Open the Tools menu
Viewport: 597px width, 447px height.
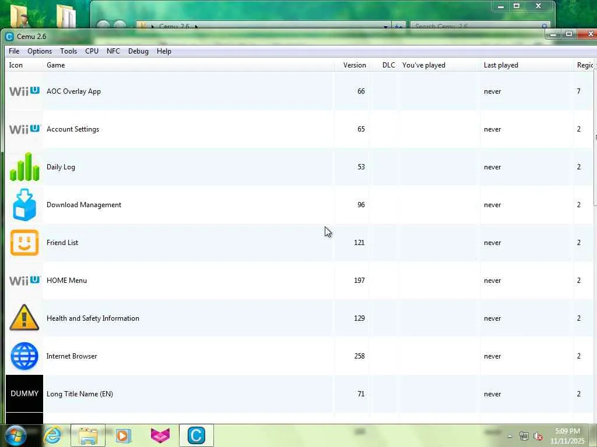[69, 51]
